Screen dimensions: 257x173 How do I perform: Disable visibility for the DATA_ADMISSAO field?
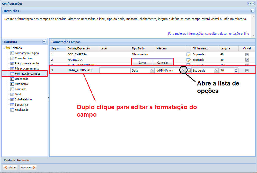(x=247, y=70)
